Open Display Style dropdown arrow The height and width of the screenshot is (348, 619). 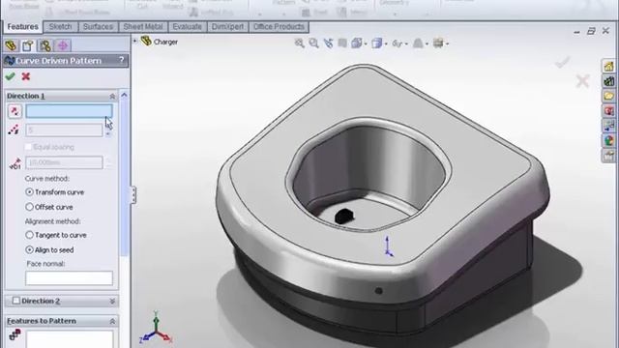click(x=386, y=43)
